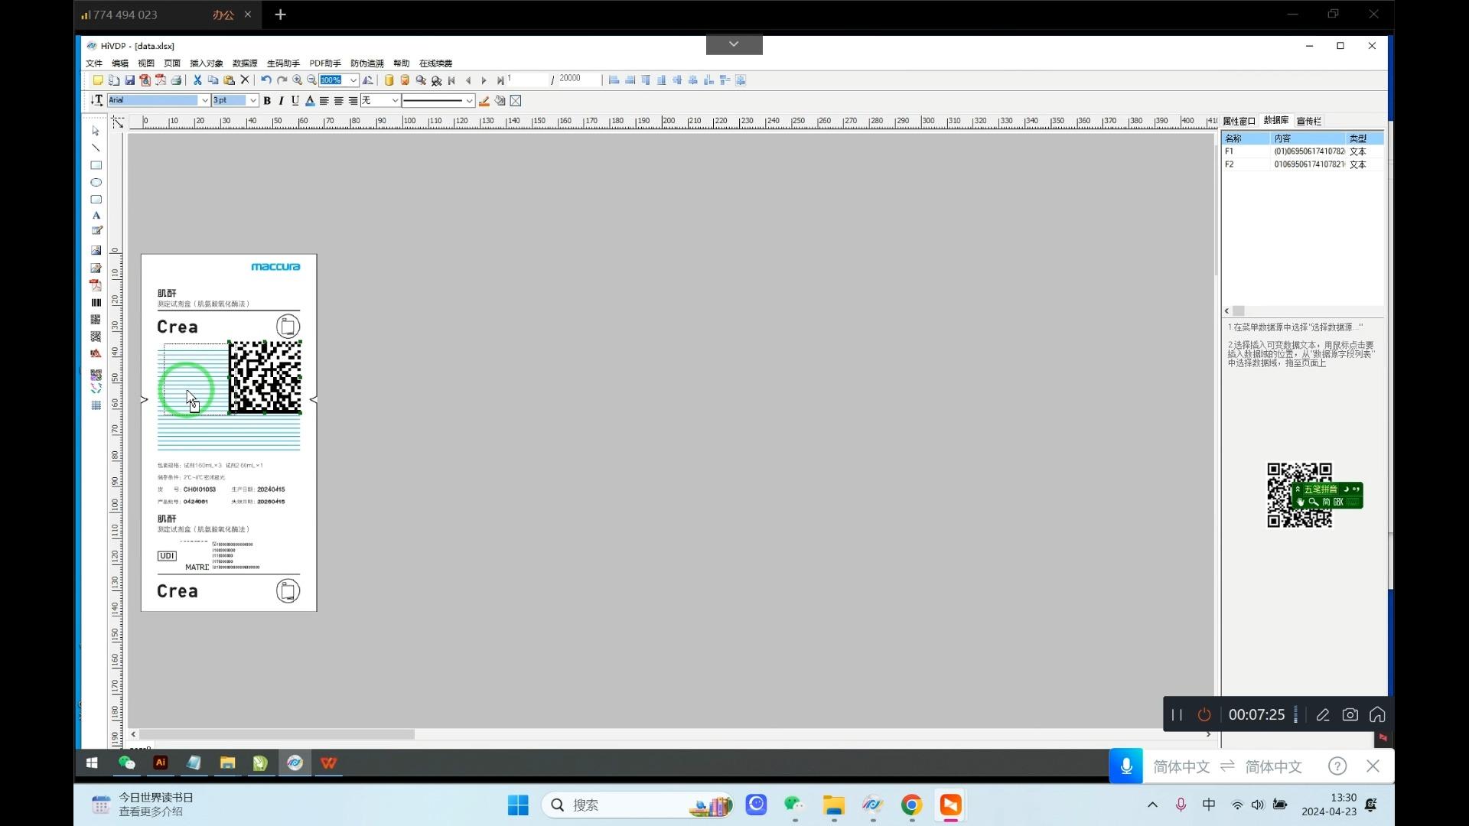Open the Arial font dropdown
The width and height of the screenshot is (1469, 826).
click(x=204, y=100)
